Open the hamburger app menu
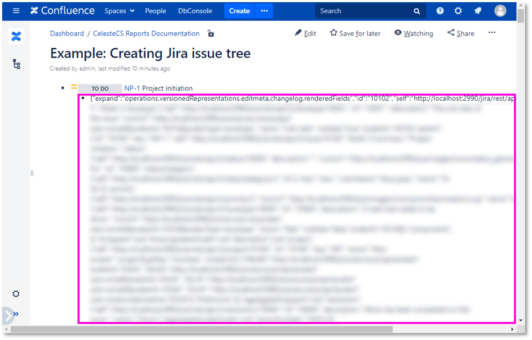The height and width of the screenshot is (340, 532). [x=16, y=11]
